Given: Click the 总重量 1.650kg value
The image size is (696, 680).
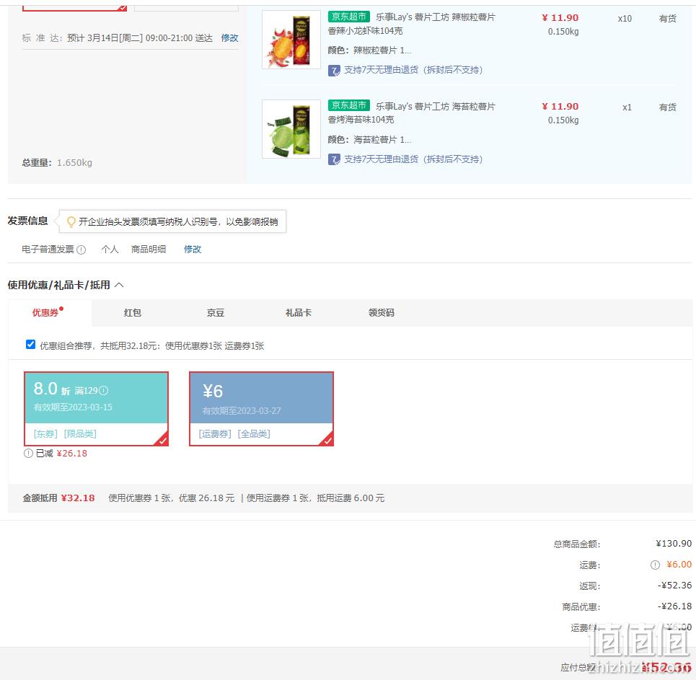Looking at the screenshot, I should (x=74, y=163).
